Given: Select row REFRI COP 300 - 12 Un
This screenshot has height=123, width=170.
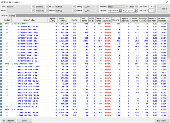Looking at the screenshot, I should point(84,27).
